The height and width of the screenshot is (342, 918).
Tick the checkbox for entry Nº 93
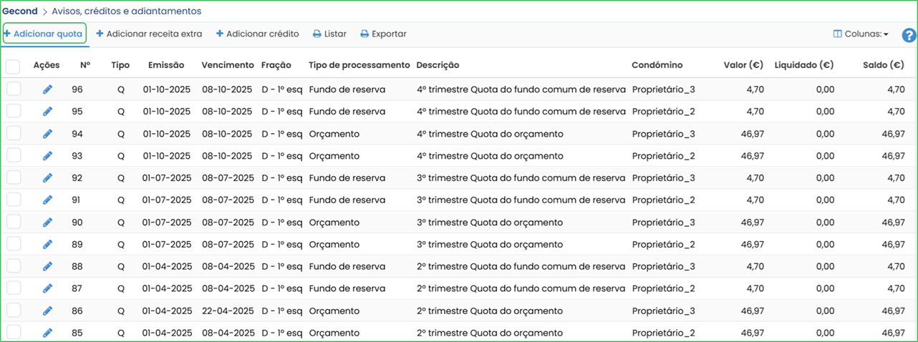point(14,156)
